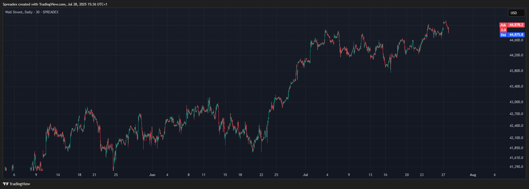This screenshot has width=529, height=189.
Task: Click the 41,610.0 price axis label
Action: tap(516, 158)
